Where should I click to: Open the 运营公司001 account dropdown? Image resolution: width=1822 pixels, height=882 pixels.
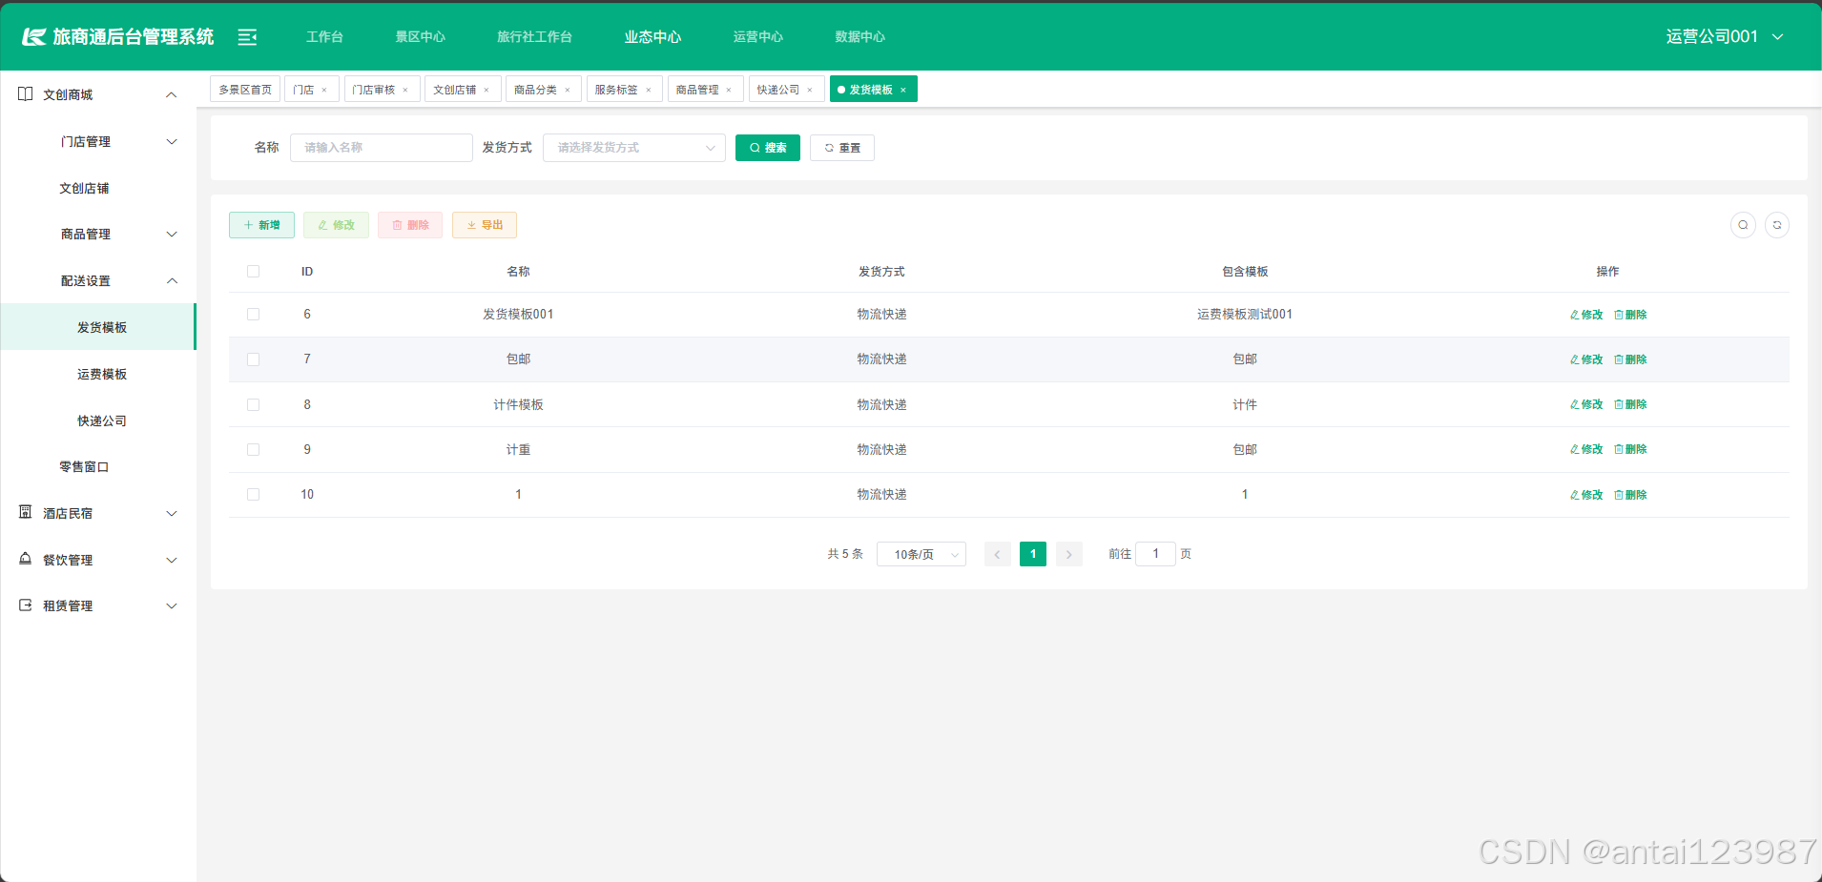[1725, 37]
